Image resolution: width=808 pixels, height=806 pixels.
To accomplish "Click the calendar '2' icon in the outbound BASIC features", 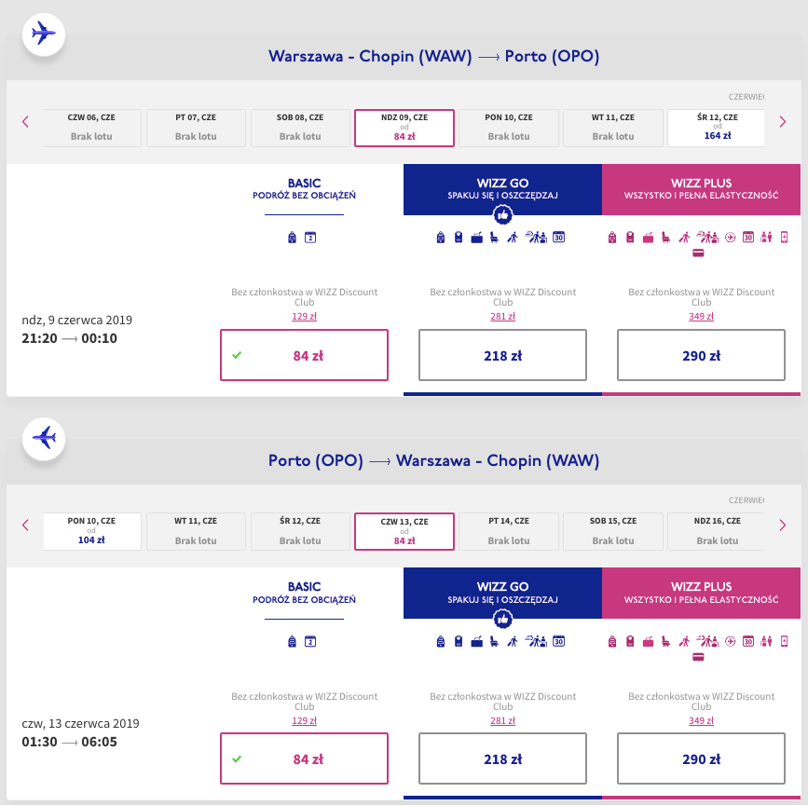I will coord(311,238).
